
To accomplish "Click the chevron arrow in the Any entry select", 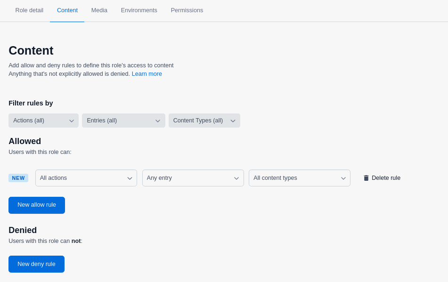I will [x=236, y=178].
